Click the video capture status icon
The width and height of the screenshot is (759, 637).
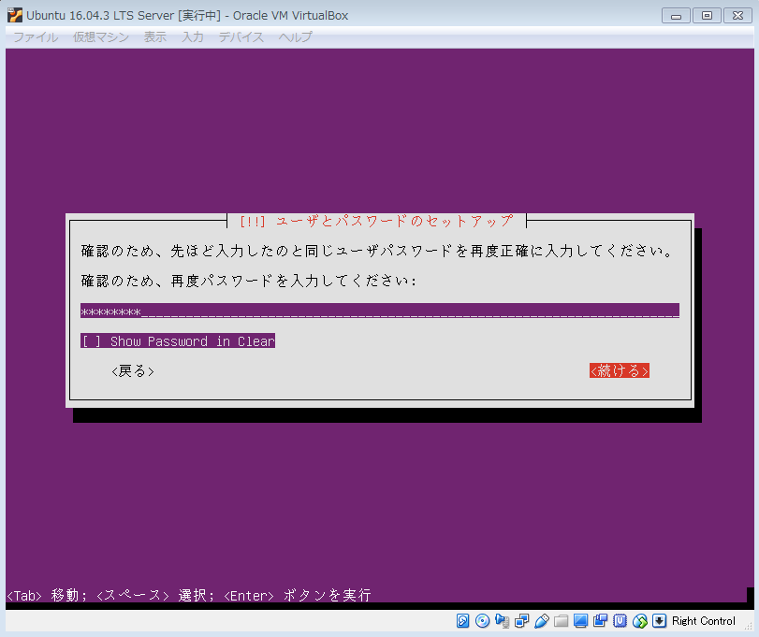600,621
